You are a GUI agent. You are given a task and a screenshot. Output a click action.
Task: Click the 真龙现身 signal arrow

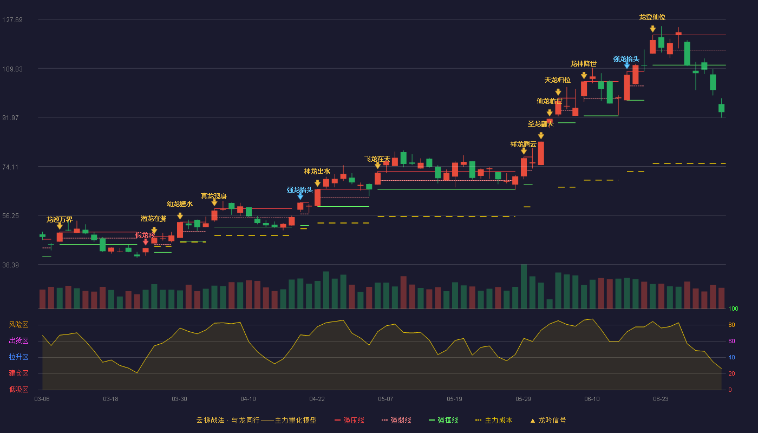click(x=214, y=202)
